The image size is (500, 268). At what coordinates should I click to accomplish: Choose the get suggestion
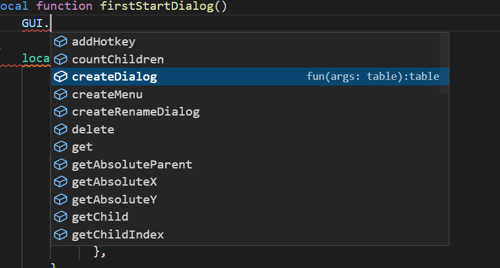[250, 147]
